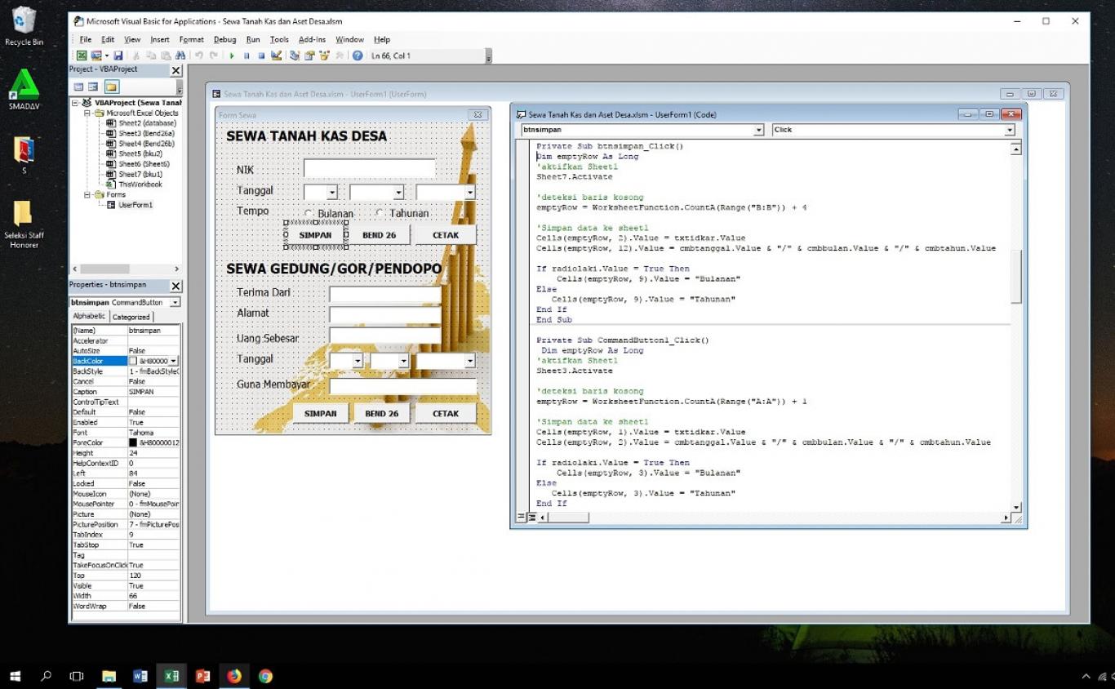Viewport: 1115px width, 689px height.
Task: Select the Bulanan radio button
Action: tap(309, 213)
